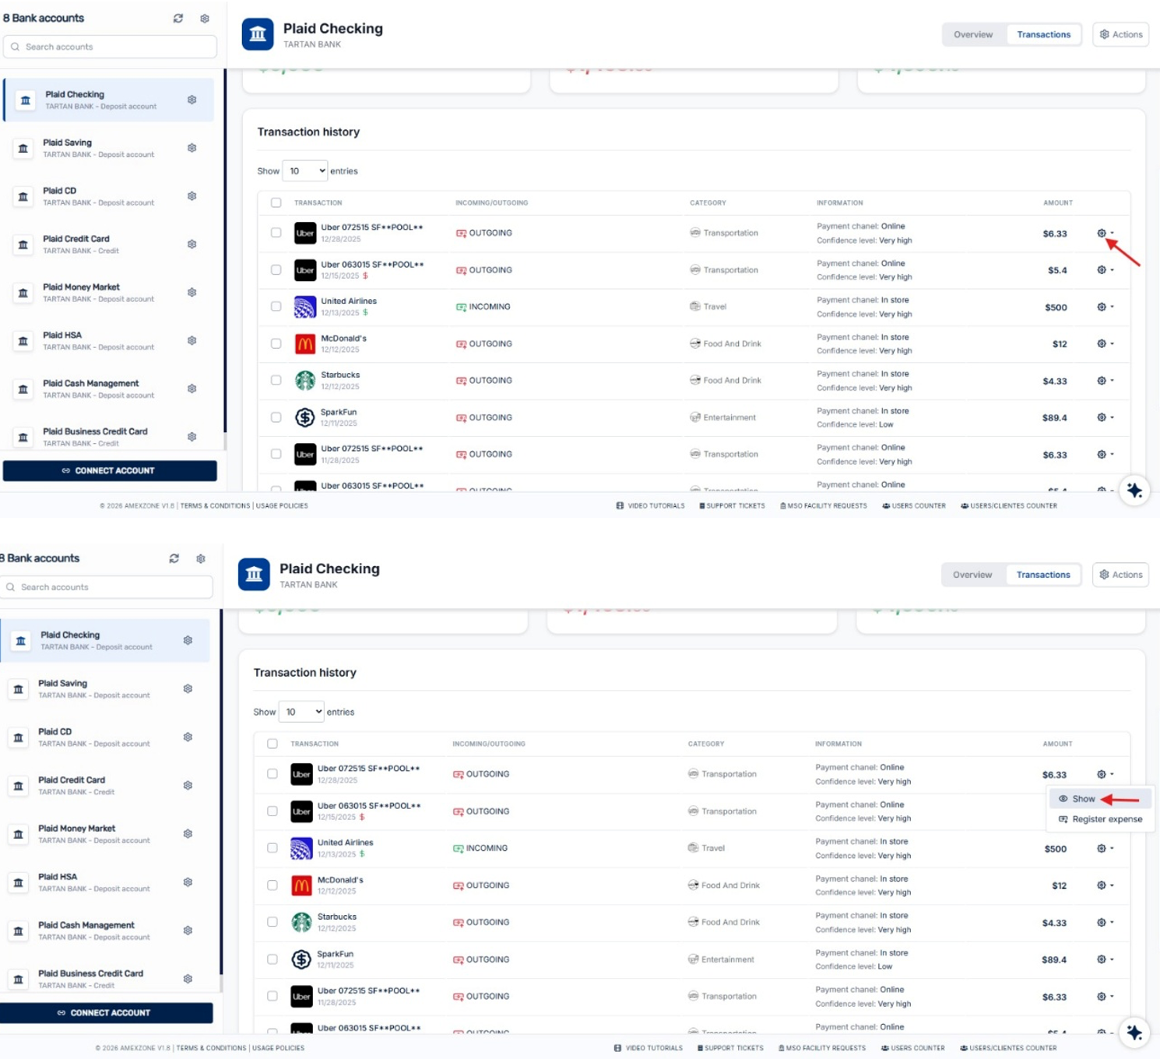The image size is (1160, 1059).
Task: Select the McDonald's row checkbox in lower table
Action: click(272, 885)
